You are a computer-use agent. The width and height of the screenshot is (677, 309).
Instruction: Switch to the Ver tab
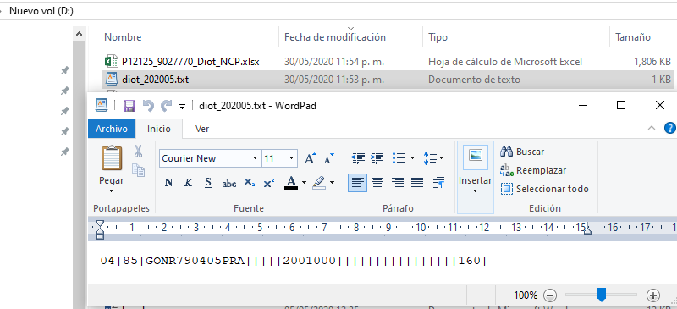coord(202,129)
